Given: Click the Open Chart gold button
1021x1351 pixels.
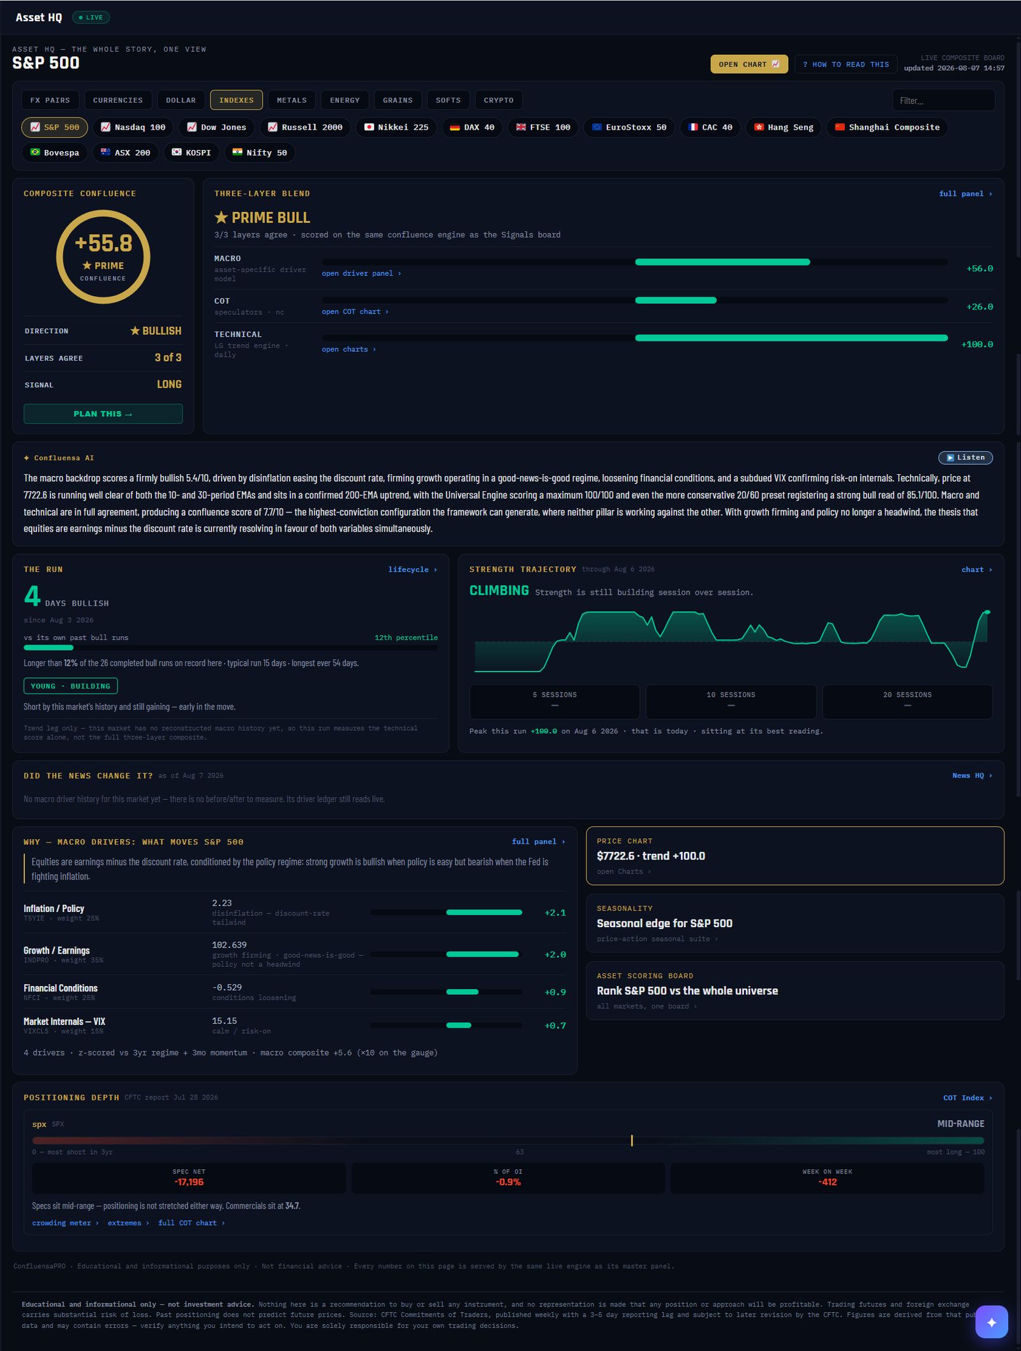Looking at the screenshot, I should [749, 64].
